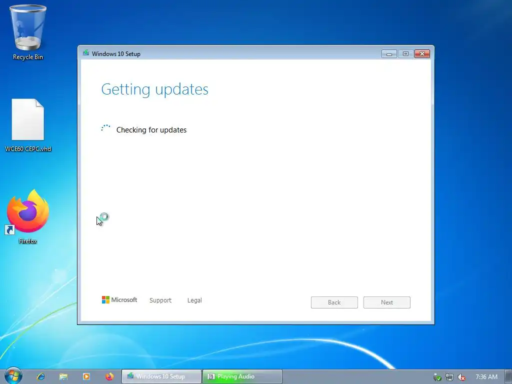Click the Next button
Screen dimensions: 512x384
pos(387,302)
